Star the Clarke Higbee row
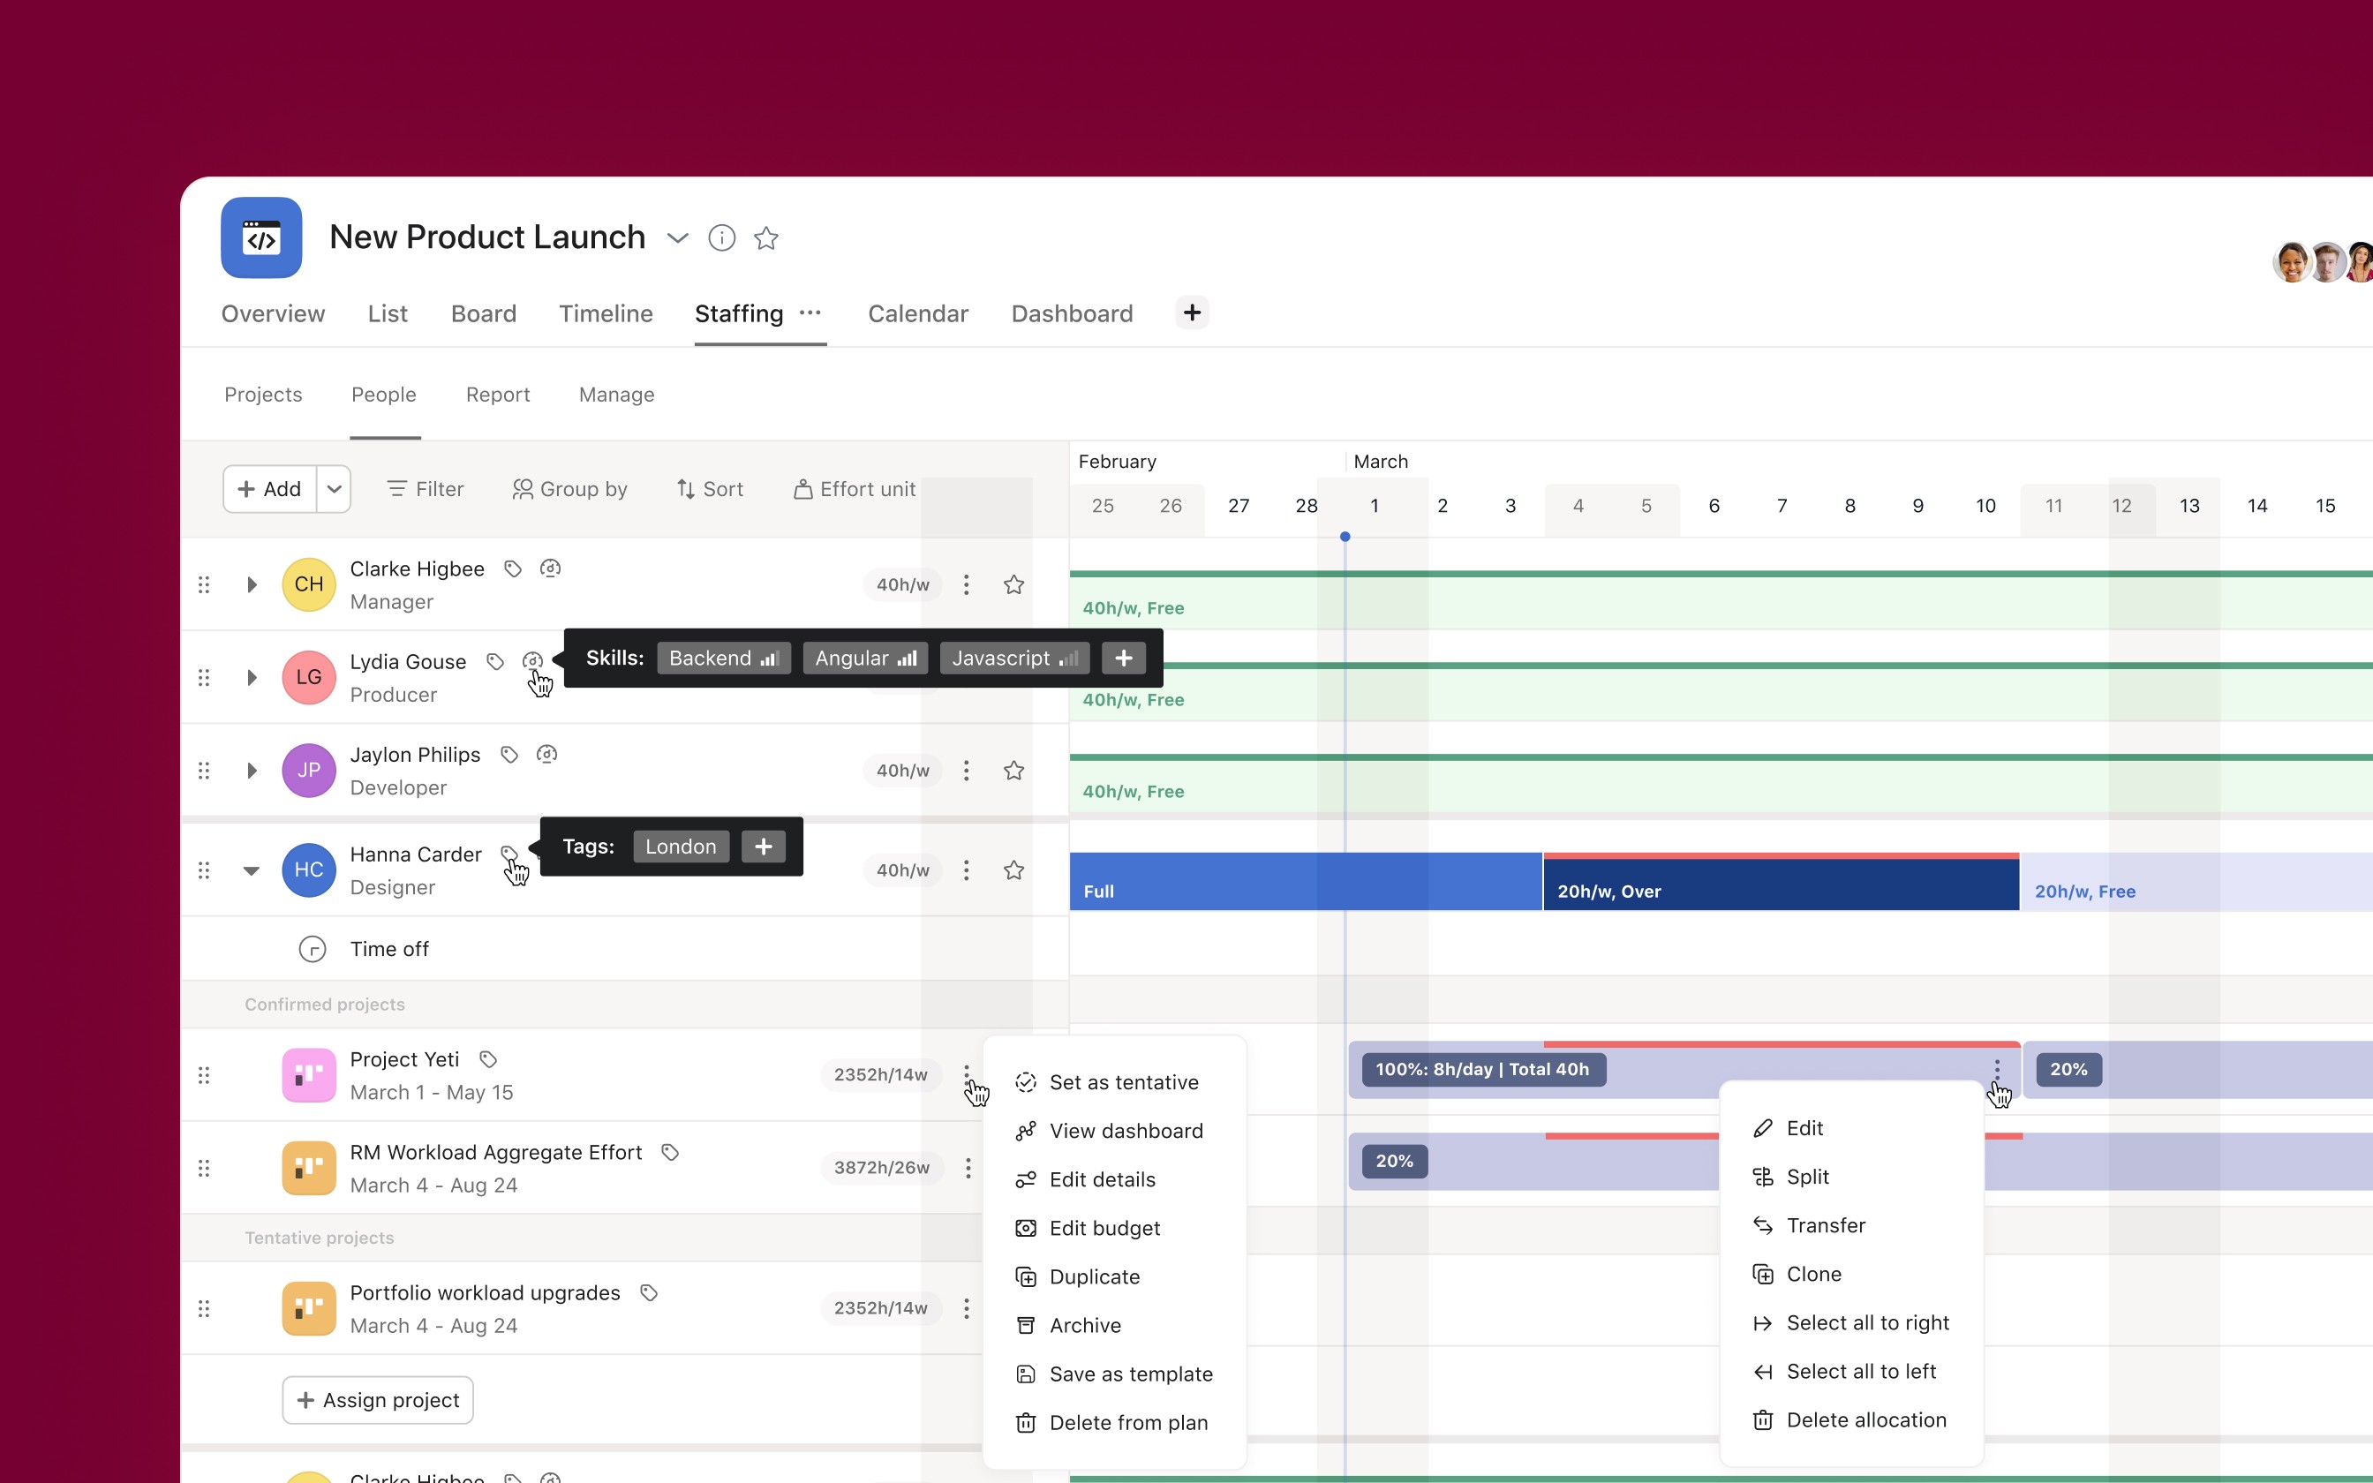Image resolution: width=2373 pixels, height=1483 pixels. [x=1015, y=583]
